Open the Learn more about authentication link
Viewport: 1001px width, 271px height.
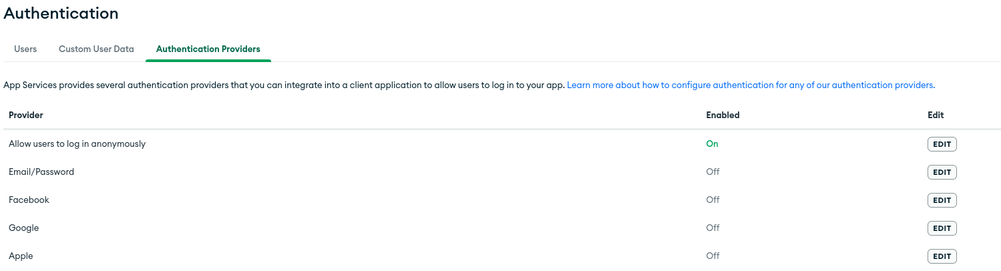751,85
